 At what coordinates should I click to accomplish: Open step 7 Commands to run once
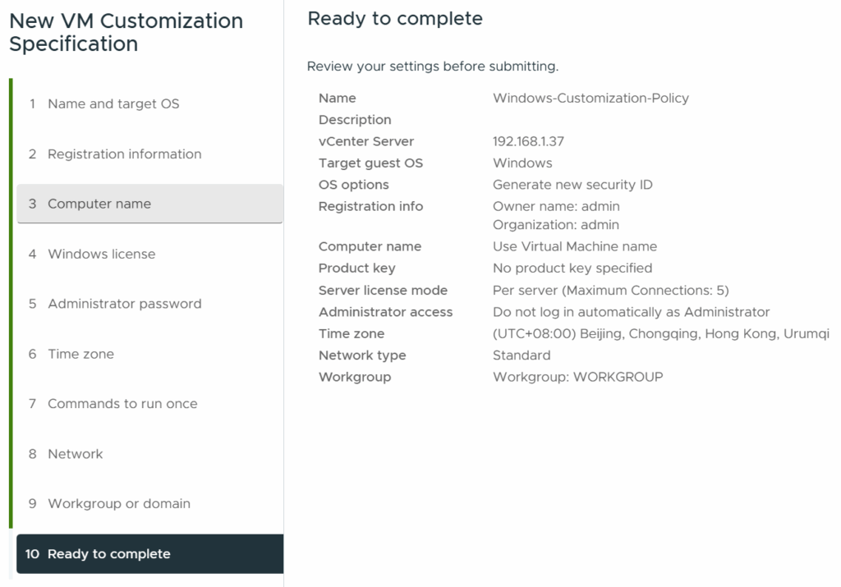(149, 404)
